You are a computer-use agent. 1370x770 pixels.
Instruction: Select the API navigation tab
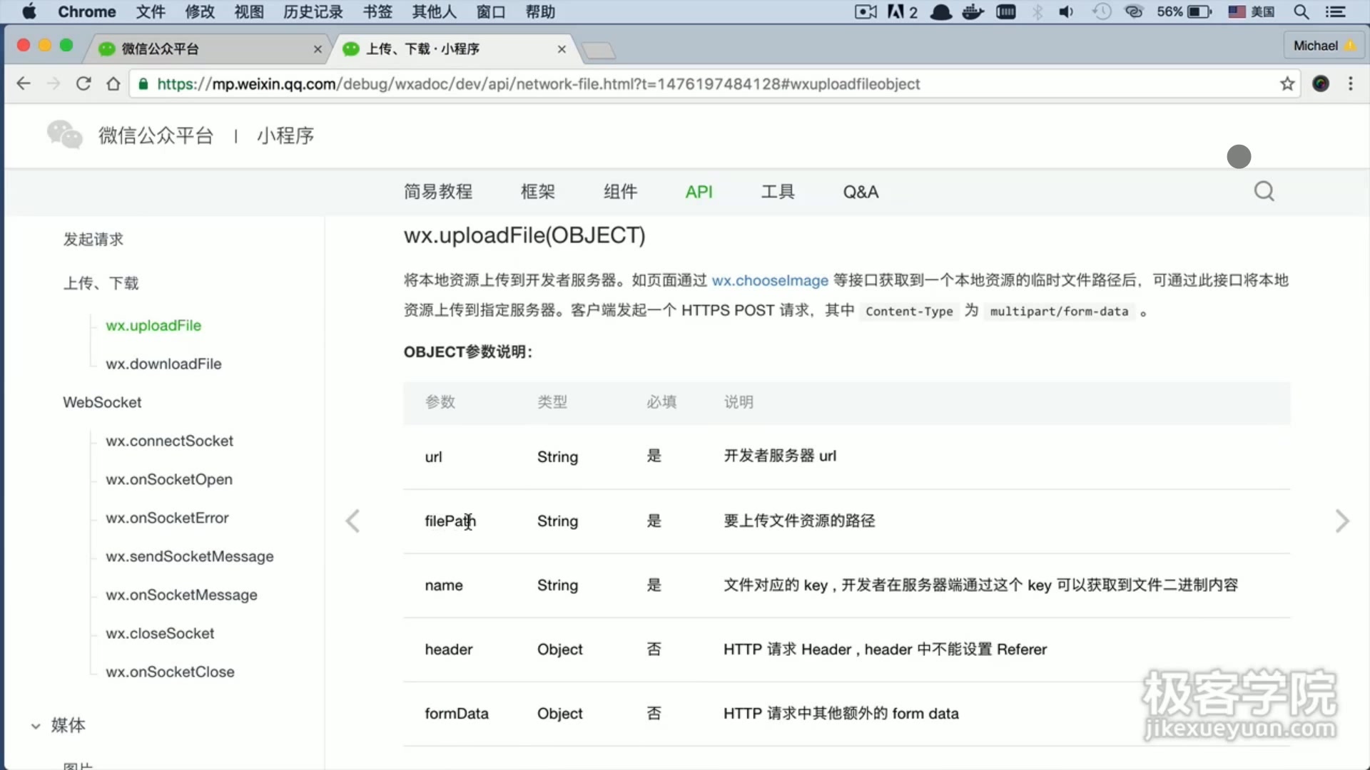pyautogui.click(x=699, y=191)
